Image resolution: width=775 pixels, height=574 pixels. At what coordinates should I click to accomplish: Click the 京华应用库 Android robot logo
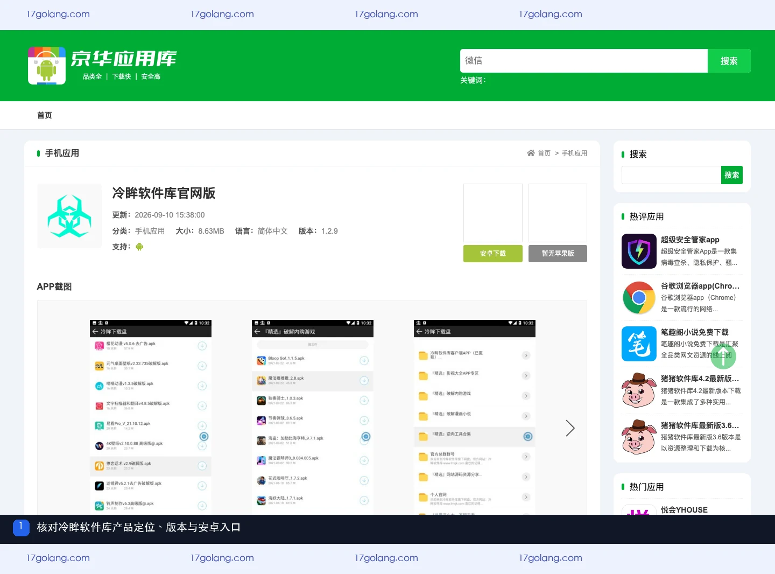[x=47, y=66]
